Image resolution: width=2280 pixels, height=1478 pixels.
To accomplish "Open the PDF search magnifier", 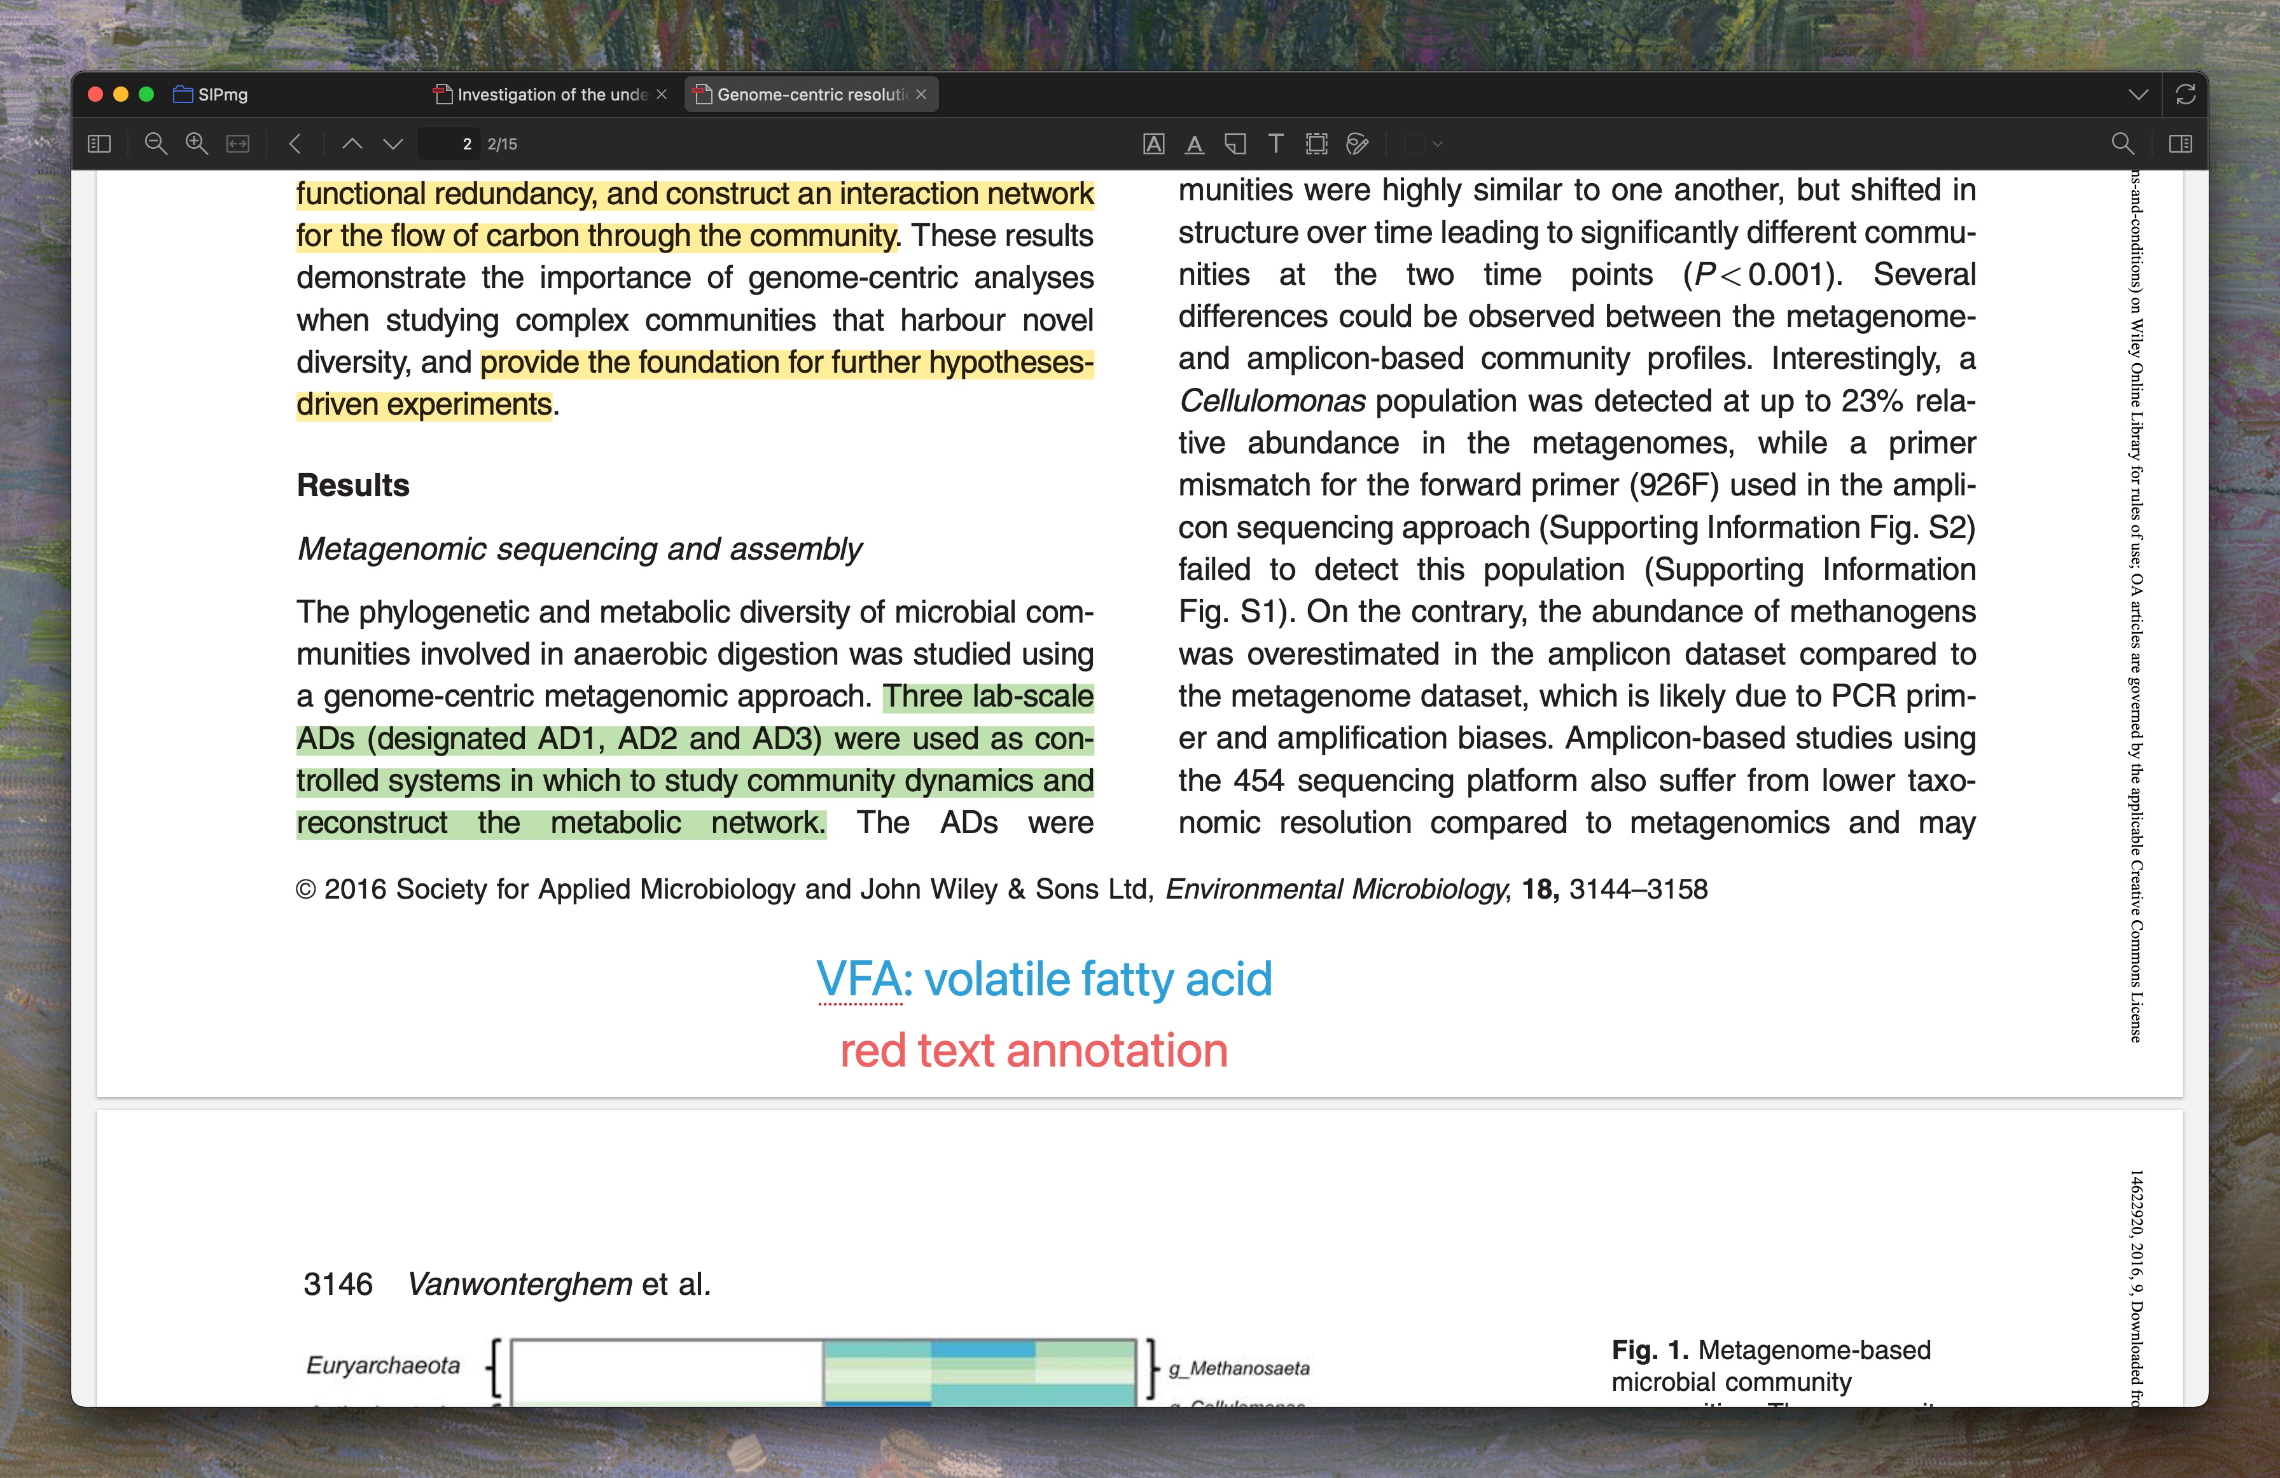I will (2122, 144).
